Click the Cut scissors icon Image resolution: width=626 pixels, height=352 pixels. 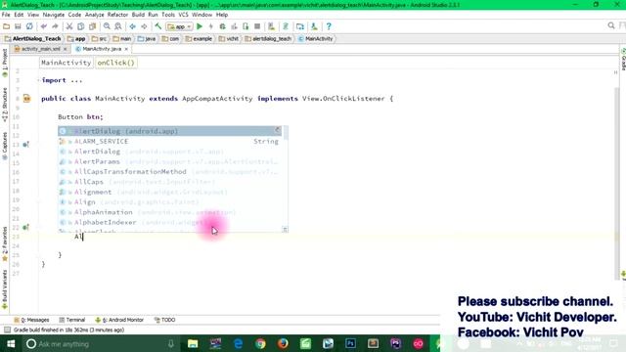click(69, 26)
